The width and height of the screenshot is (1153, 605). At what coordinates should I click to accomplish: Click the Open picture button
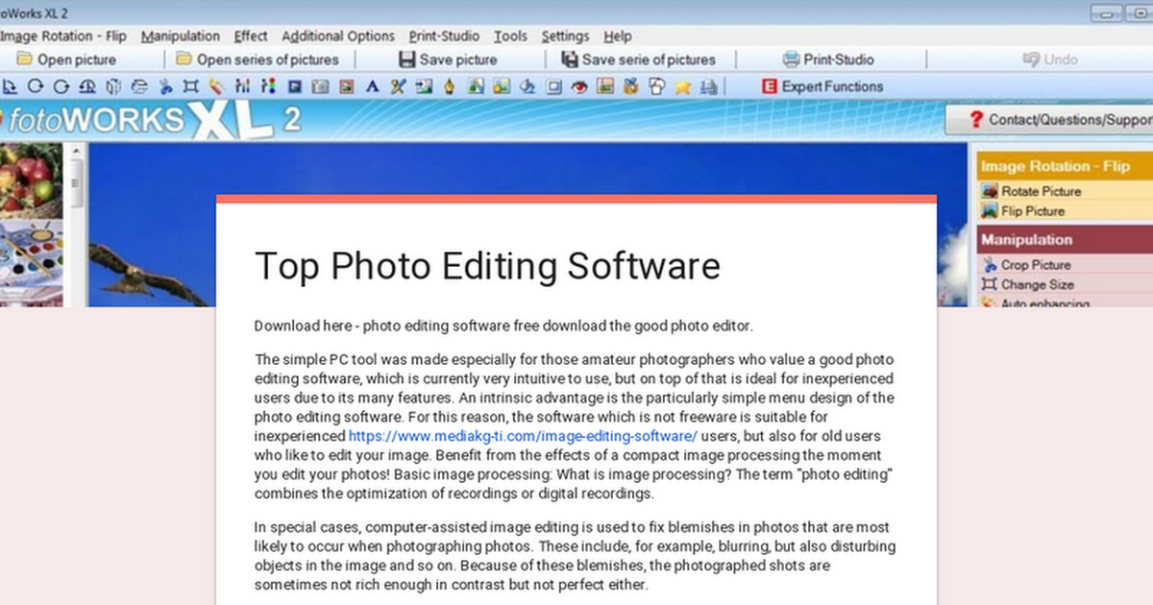67,60
